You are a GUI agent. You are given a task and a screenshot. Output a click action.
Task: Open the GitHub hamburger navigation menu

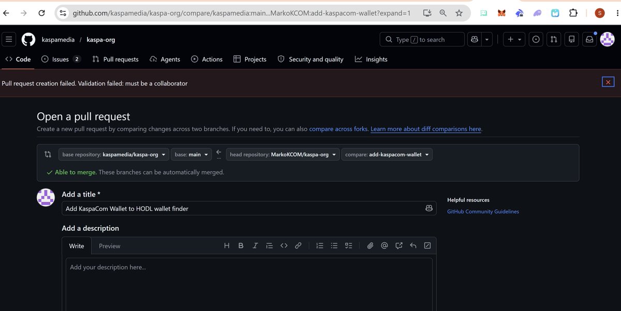[9, 39]
